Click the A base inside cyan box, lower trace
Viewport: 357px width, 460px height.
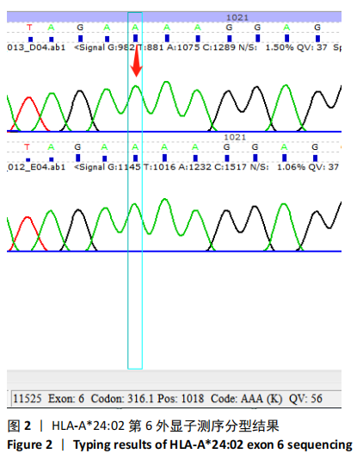pos(135,147)
